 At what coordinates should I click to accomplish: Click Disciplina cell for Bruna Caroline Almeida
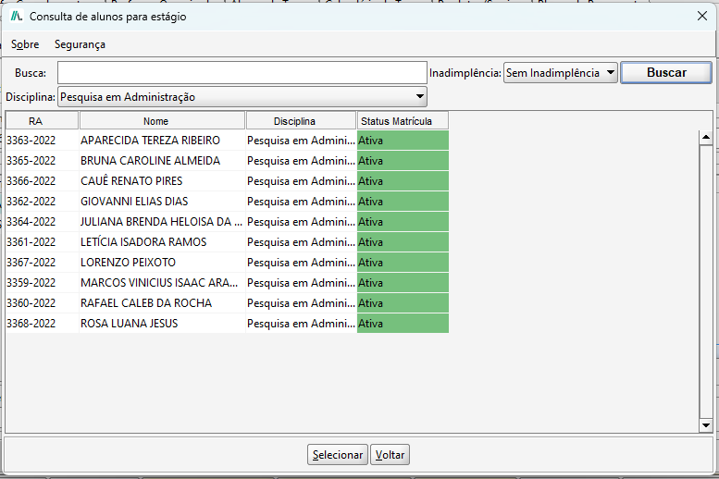301,161
